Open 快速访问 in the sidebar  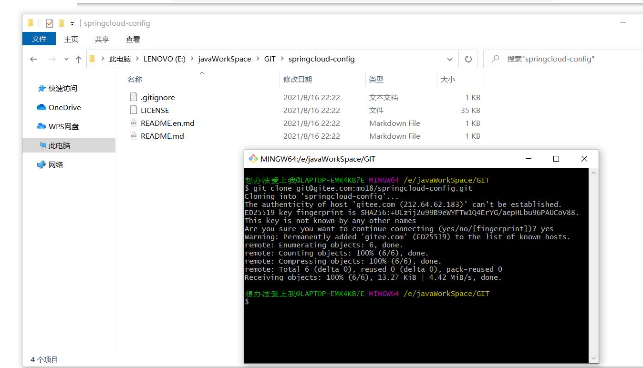63,88
